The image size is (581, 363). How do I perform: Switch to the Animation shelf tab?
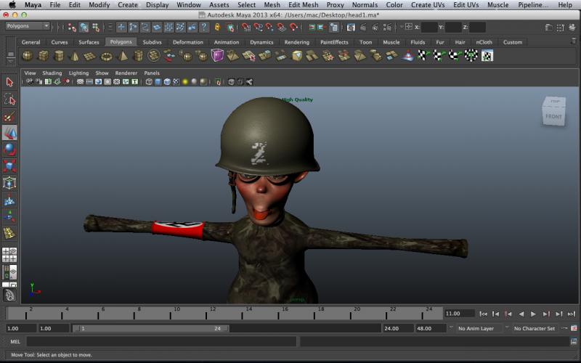click(x=226, y=42)
